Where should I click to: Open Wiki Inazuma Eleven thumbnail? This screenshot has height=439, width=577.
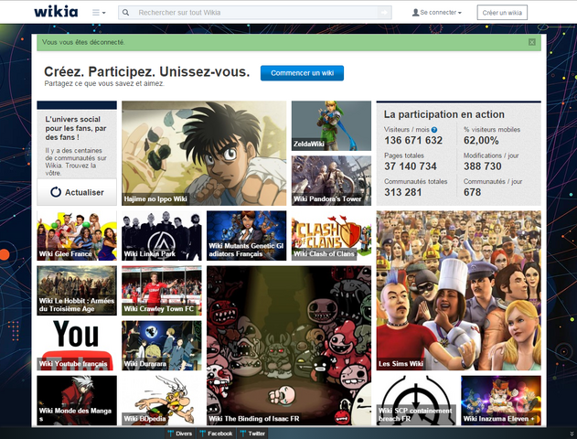[501, 401]
